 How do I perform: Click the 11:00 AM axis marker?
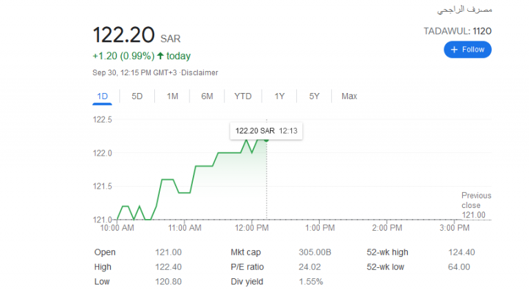(x=185, y=228)
